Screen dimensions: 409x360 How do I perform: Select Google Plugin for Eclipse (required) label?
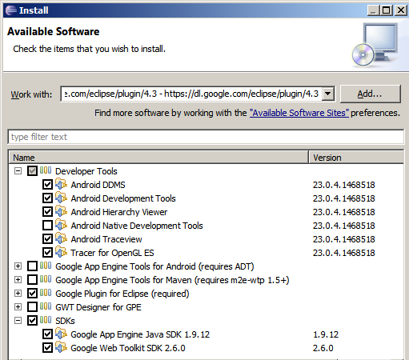tap(122, 294)
